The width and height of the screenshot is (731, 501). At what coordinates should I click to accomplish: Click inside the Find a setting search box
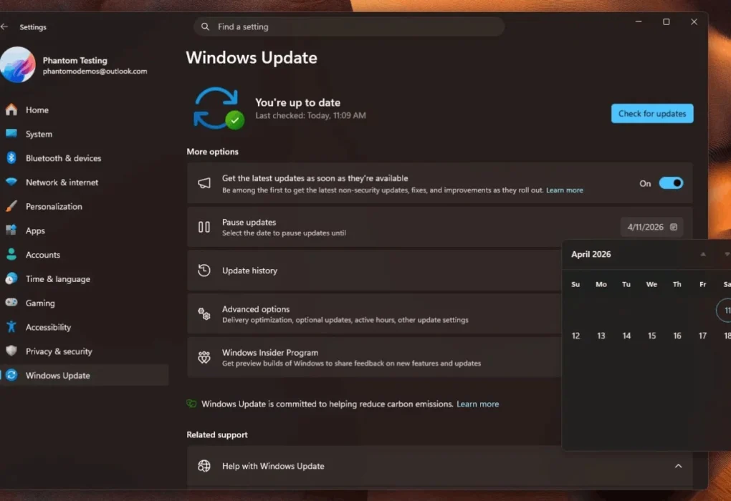coord(349,26)
